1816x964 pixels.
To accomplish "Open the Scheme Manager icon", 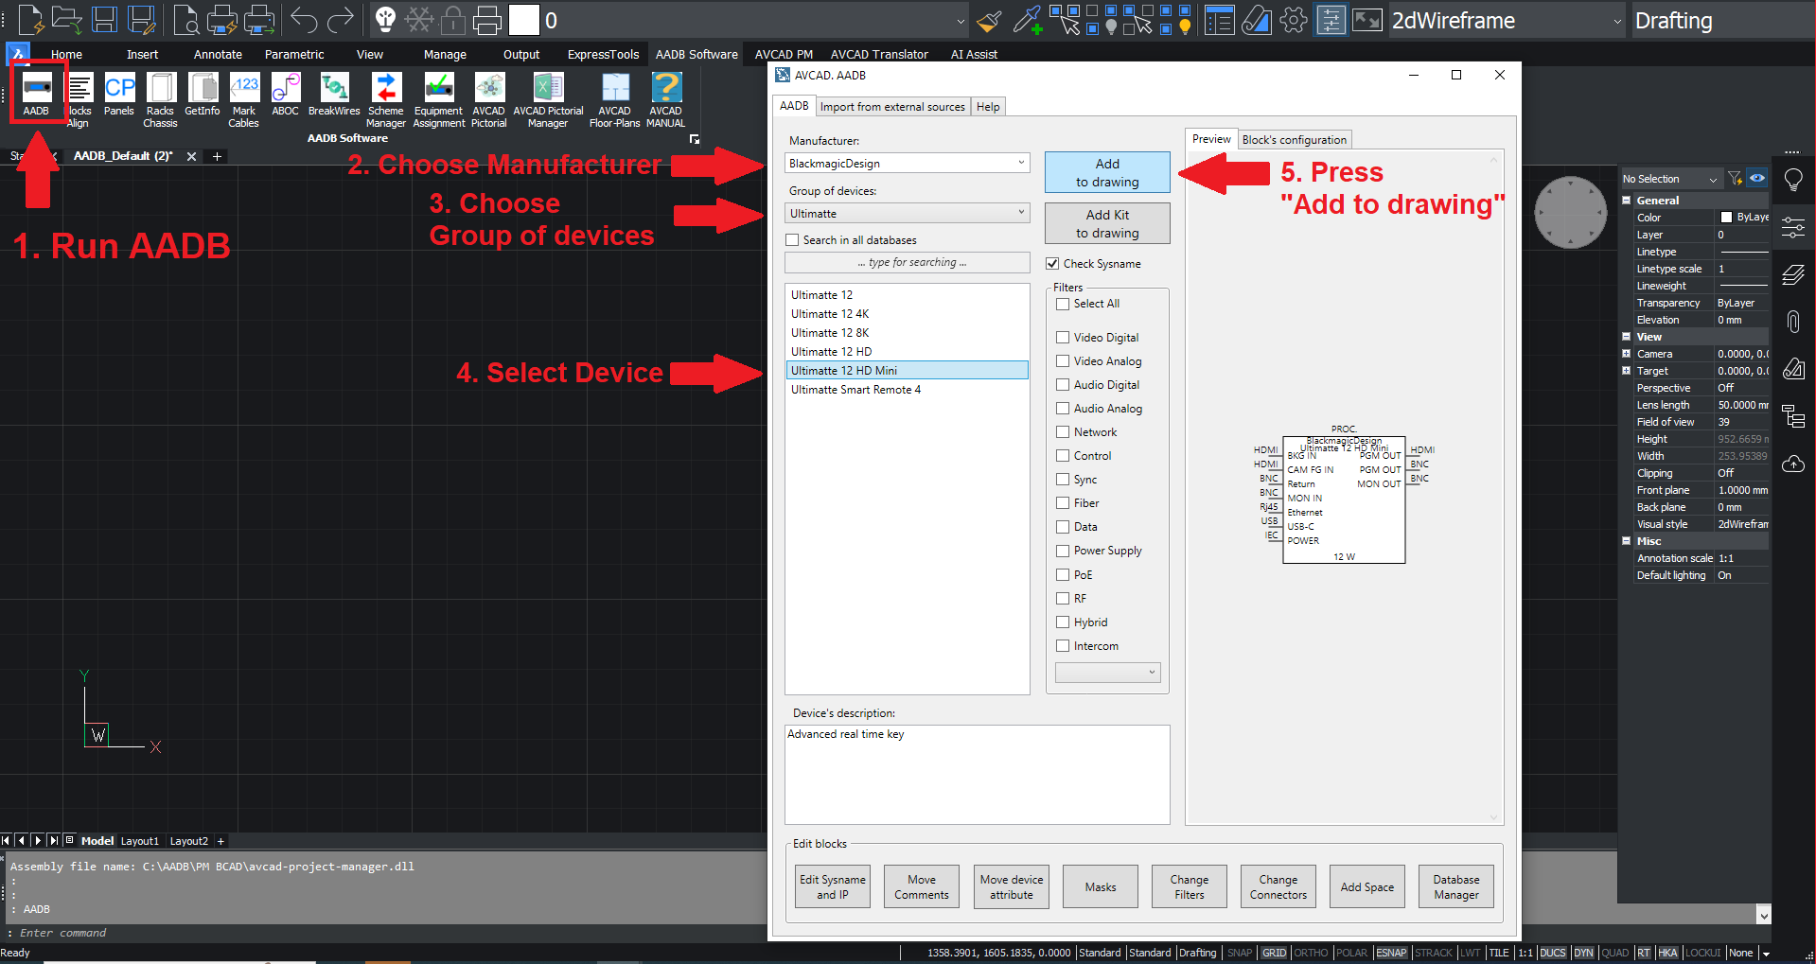I will tap(385, 99).
